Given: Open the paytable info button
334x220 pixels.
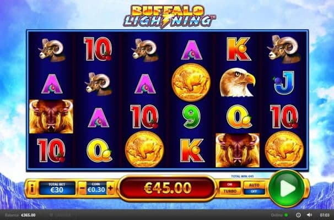Looking at the screenshot, I should (x=32, y=188).
